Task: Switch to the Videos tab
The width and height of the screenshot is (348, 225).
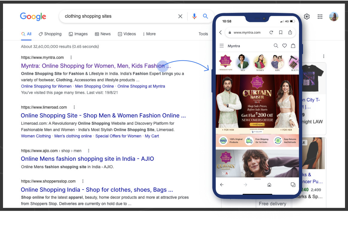Action: tap(127, 34)
